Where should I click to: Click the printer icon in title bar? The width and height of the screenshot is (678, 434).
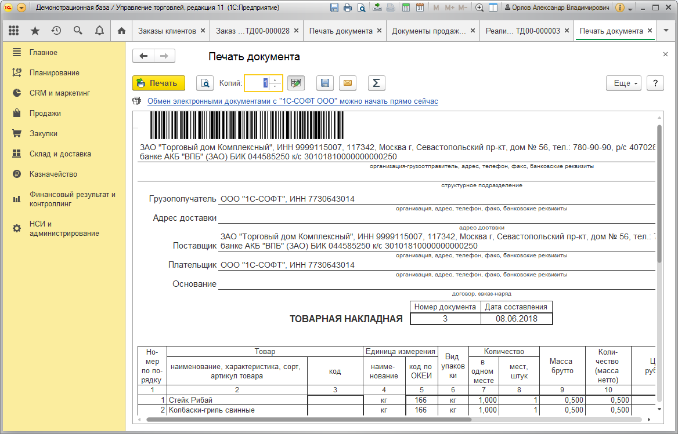pos(347,8)
